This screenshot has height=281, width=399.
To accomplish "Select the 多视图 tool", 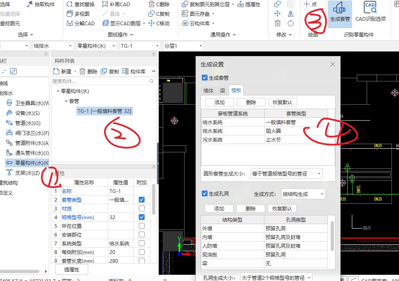I will [78, 14].
